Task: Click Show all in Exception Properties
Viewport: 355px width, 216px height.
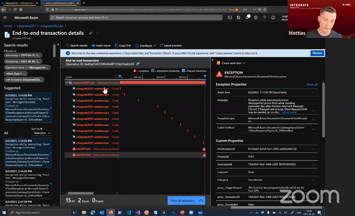Action: coord(312,85)
